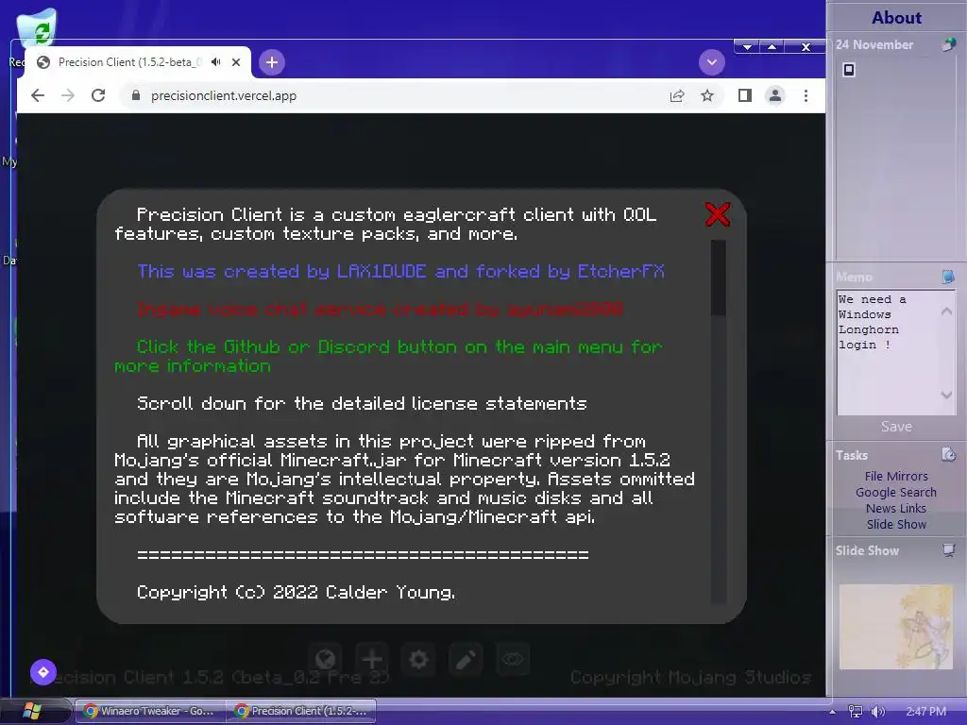Click the About sidebar title
Image resolution: width=967 pixels, height=725 pixels.
click(x=896, y=17)
